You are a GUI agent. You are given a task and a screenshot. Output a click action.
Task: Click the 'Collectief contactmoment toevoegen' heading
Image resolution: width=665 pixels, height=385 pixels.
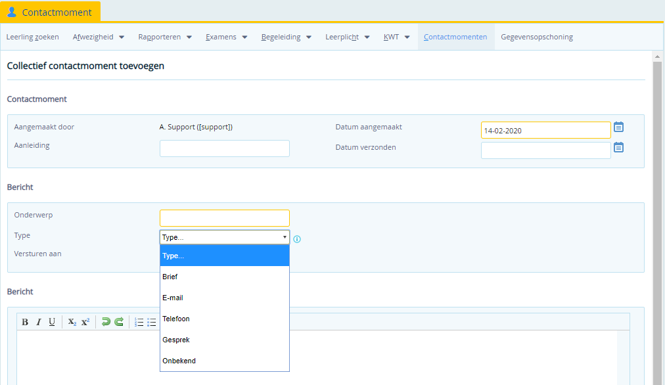tap(85, 66)
